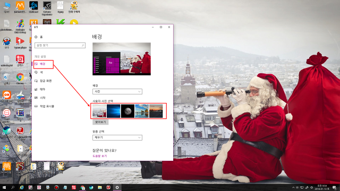Open the 테마 (Themes) section
Screen dimensions: 340x191
click(40, 89)
